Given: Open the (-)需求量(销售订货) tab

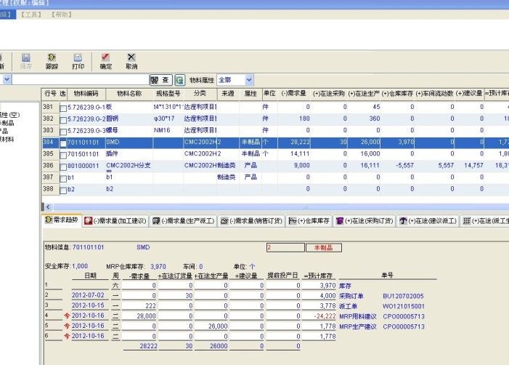Looking at the screenshot, I should 249,220.
